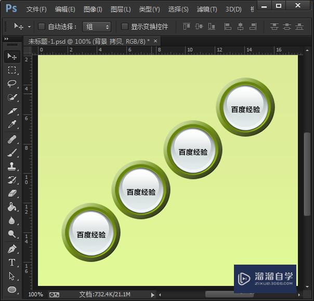314x301 pixels.
Task: Select the Move tool in the toolbox
Action: click(x=12, y=57)
